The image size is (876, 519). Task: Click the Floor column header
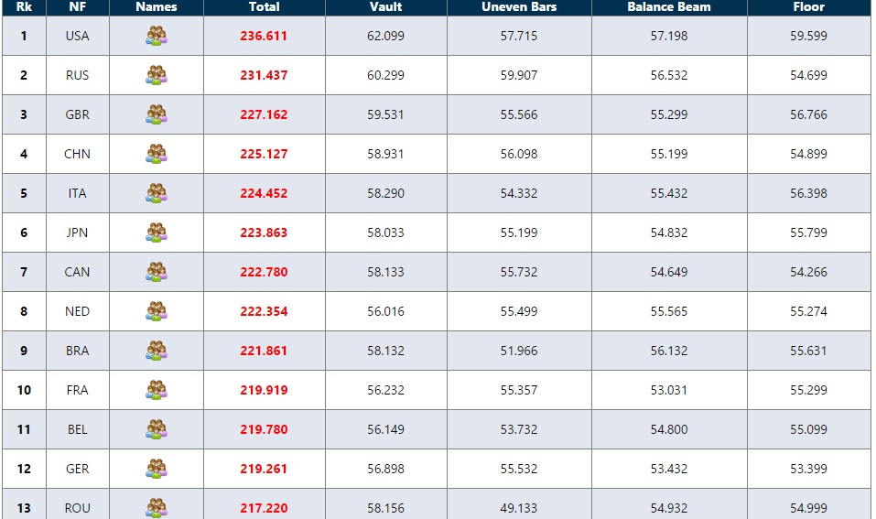808,7
